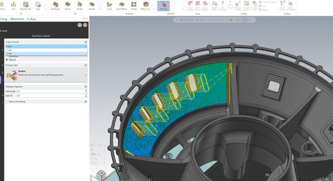Click the highlighted Finishing toolpath button

(x=163, y=6)
